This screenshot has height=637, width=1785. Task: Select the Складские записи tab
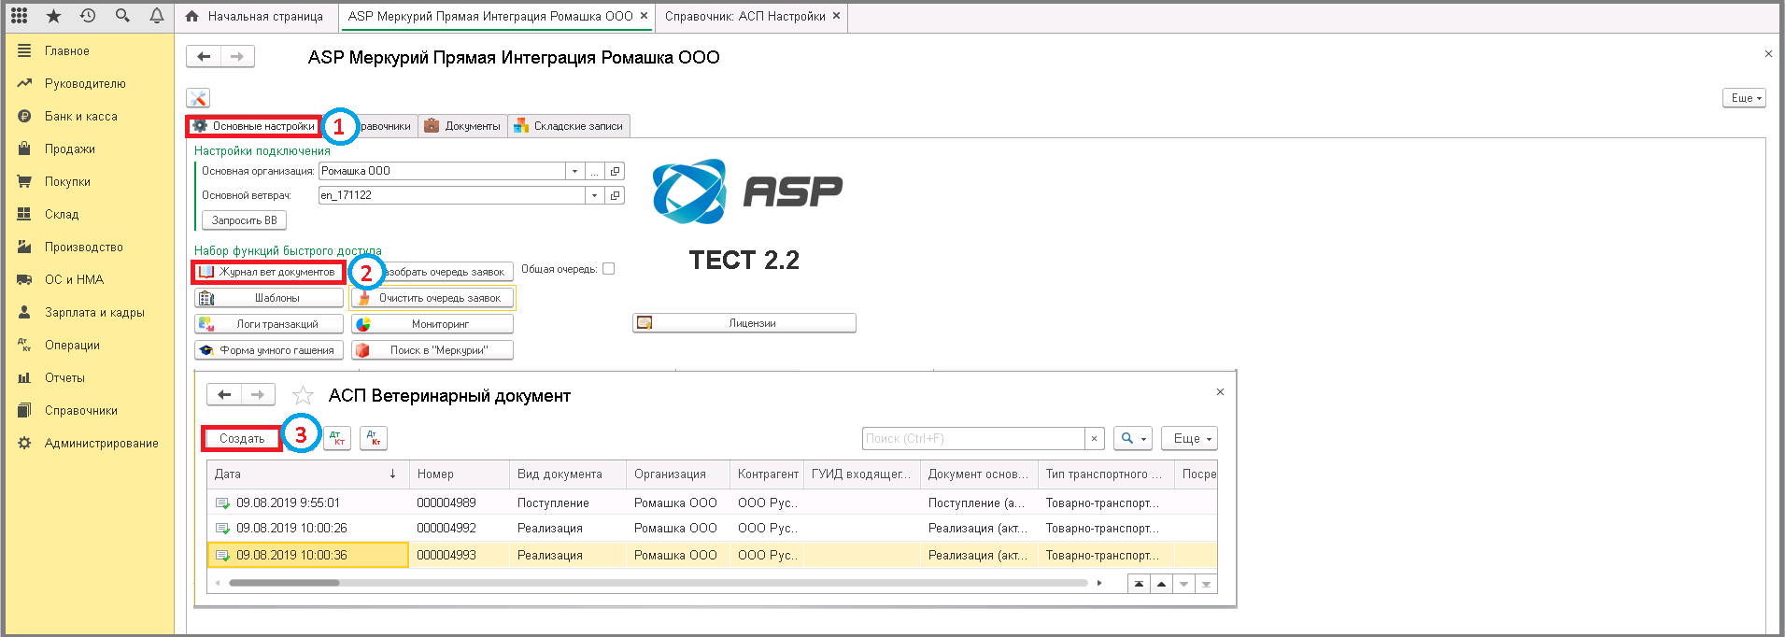[569, 126]
